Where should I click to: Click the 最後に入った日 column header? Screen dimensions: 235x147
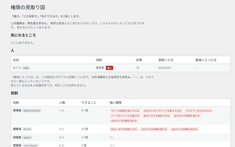coord(205,60)
